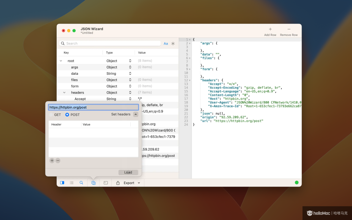The height and width of the screenshot is (220, 352).
Task: Select the args key row
Action: pyautogui.click(x=75, y=67)
